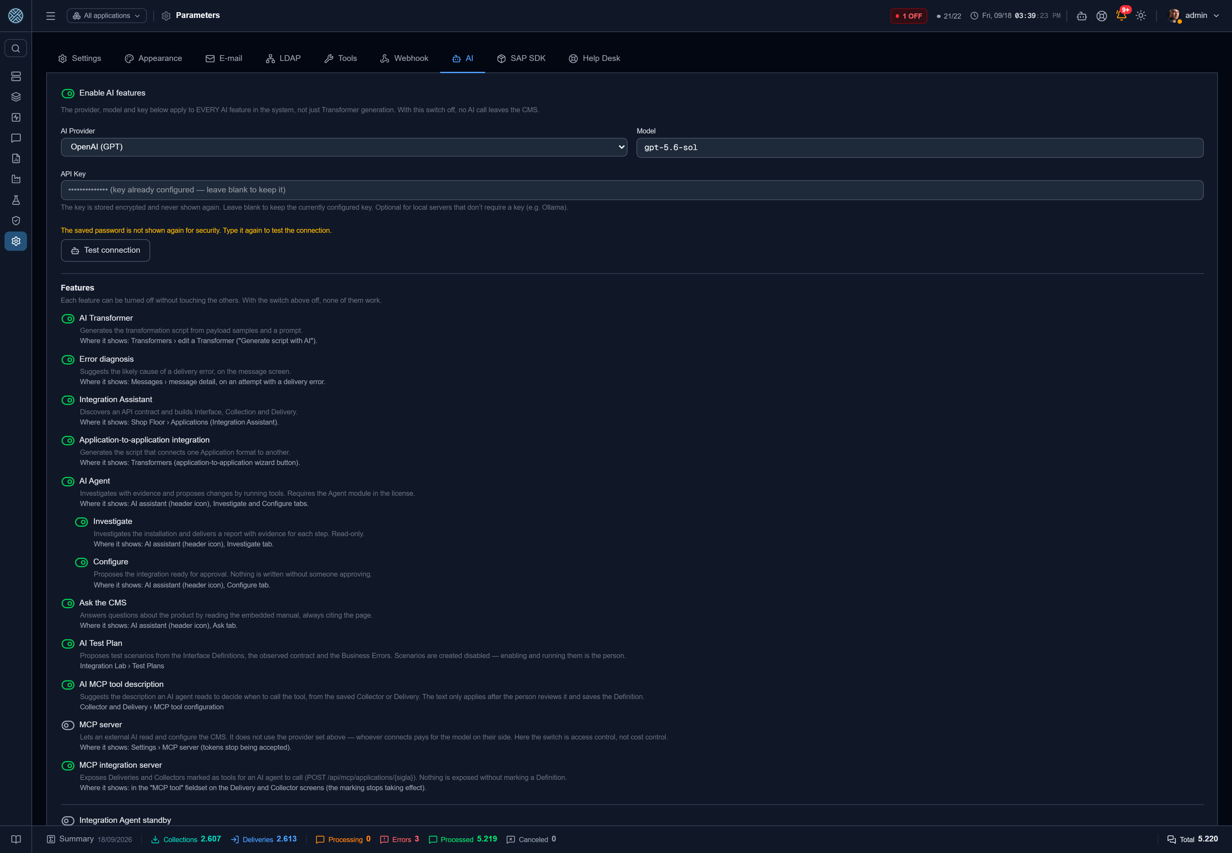This screenshot has width=1232, height=853.
Task: Open the lab flask sidebar icon
Action: (15, 200)
